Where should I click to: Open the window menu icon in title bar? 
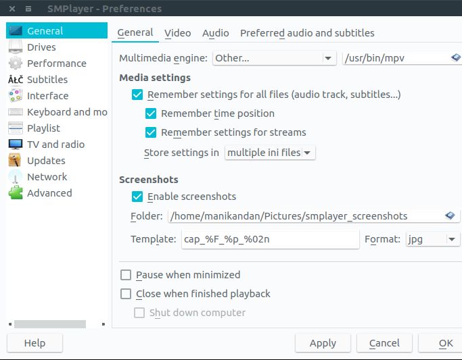(28, 9)
